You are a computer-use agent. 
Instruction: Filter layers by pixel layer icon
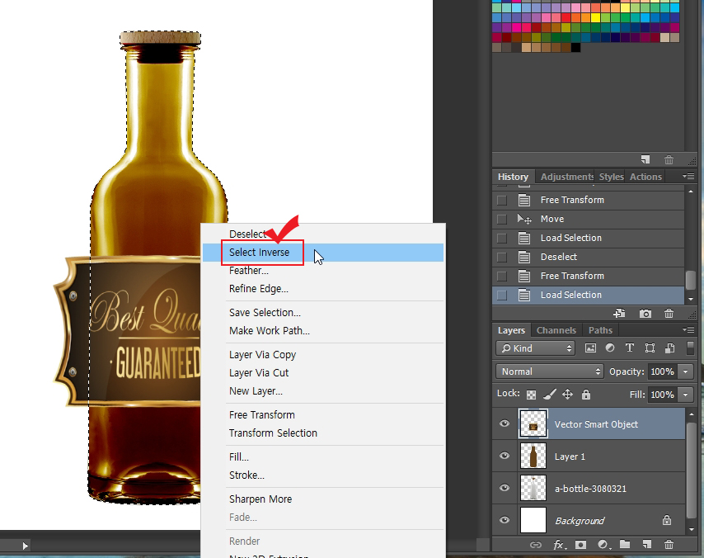590,348
